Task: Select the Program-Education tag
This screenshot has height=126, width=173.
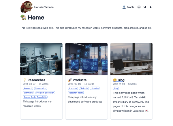Action: [45, 93]
